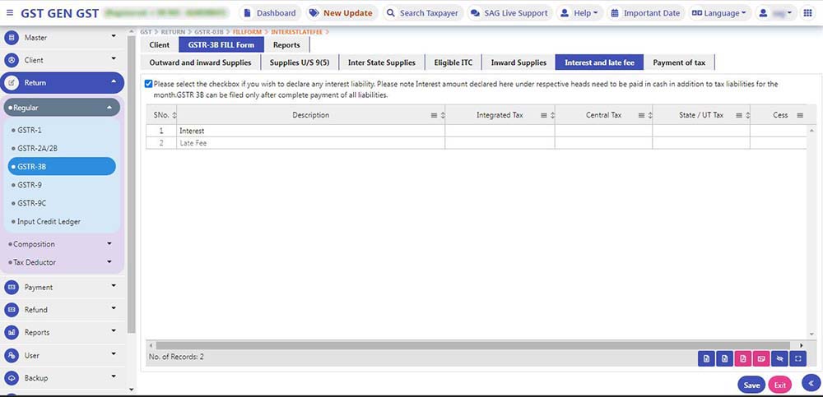Click the fullscreen expand grid icon
Image resolution: width=823 pixels, height=397 pixels.
798,358
